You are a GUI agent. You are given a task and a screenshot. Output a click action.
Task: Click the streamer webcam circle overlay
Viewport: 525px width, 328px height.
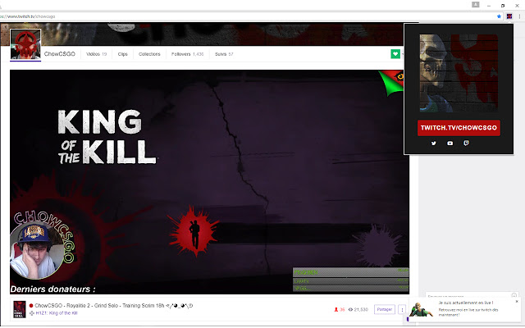36,252
